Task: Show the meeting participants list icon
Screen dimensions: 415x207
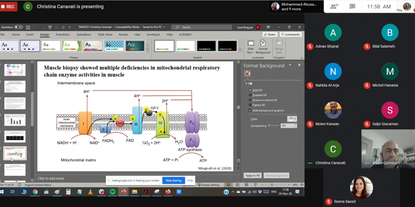Action: 334,7
